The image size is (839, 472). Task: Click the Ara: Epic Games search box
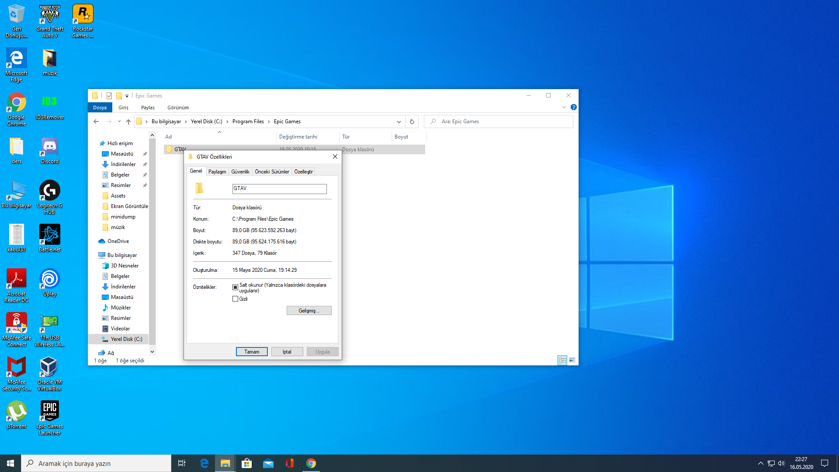click(498, 121)
